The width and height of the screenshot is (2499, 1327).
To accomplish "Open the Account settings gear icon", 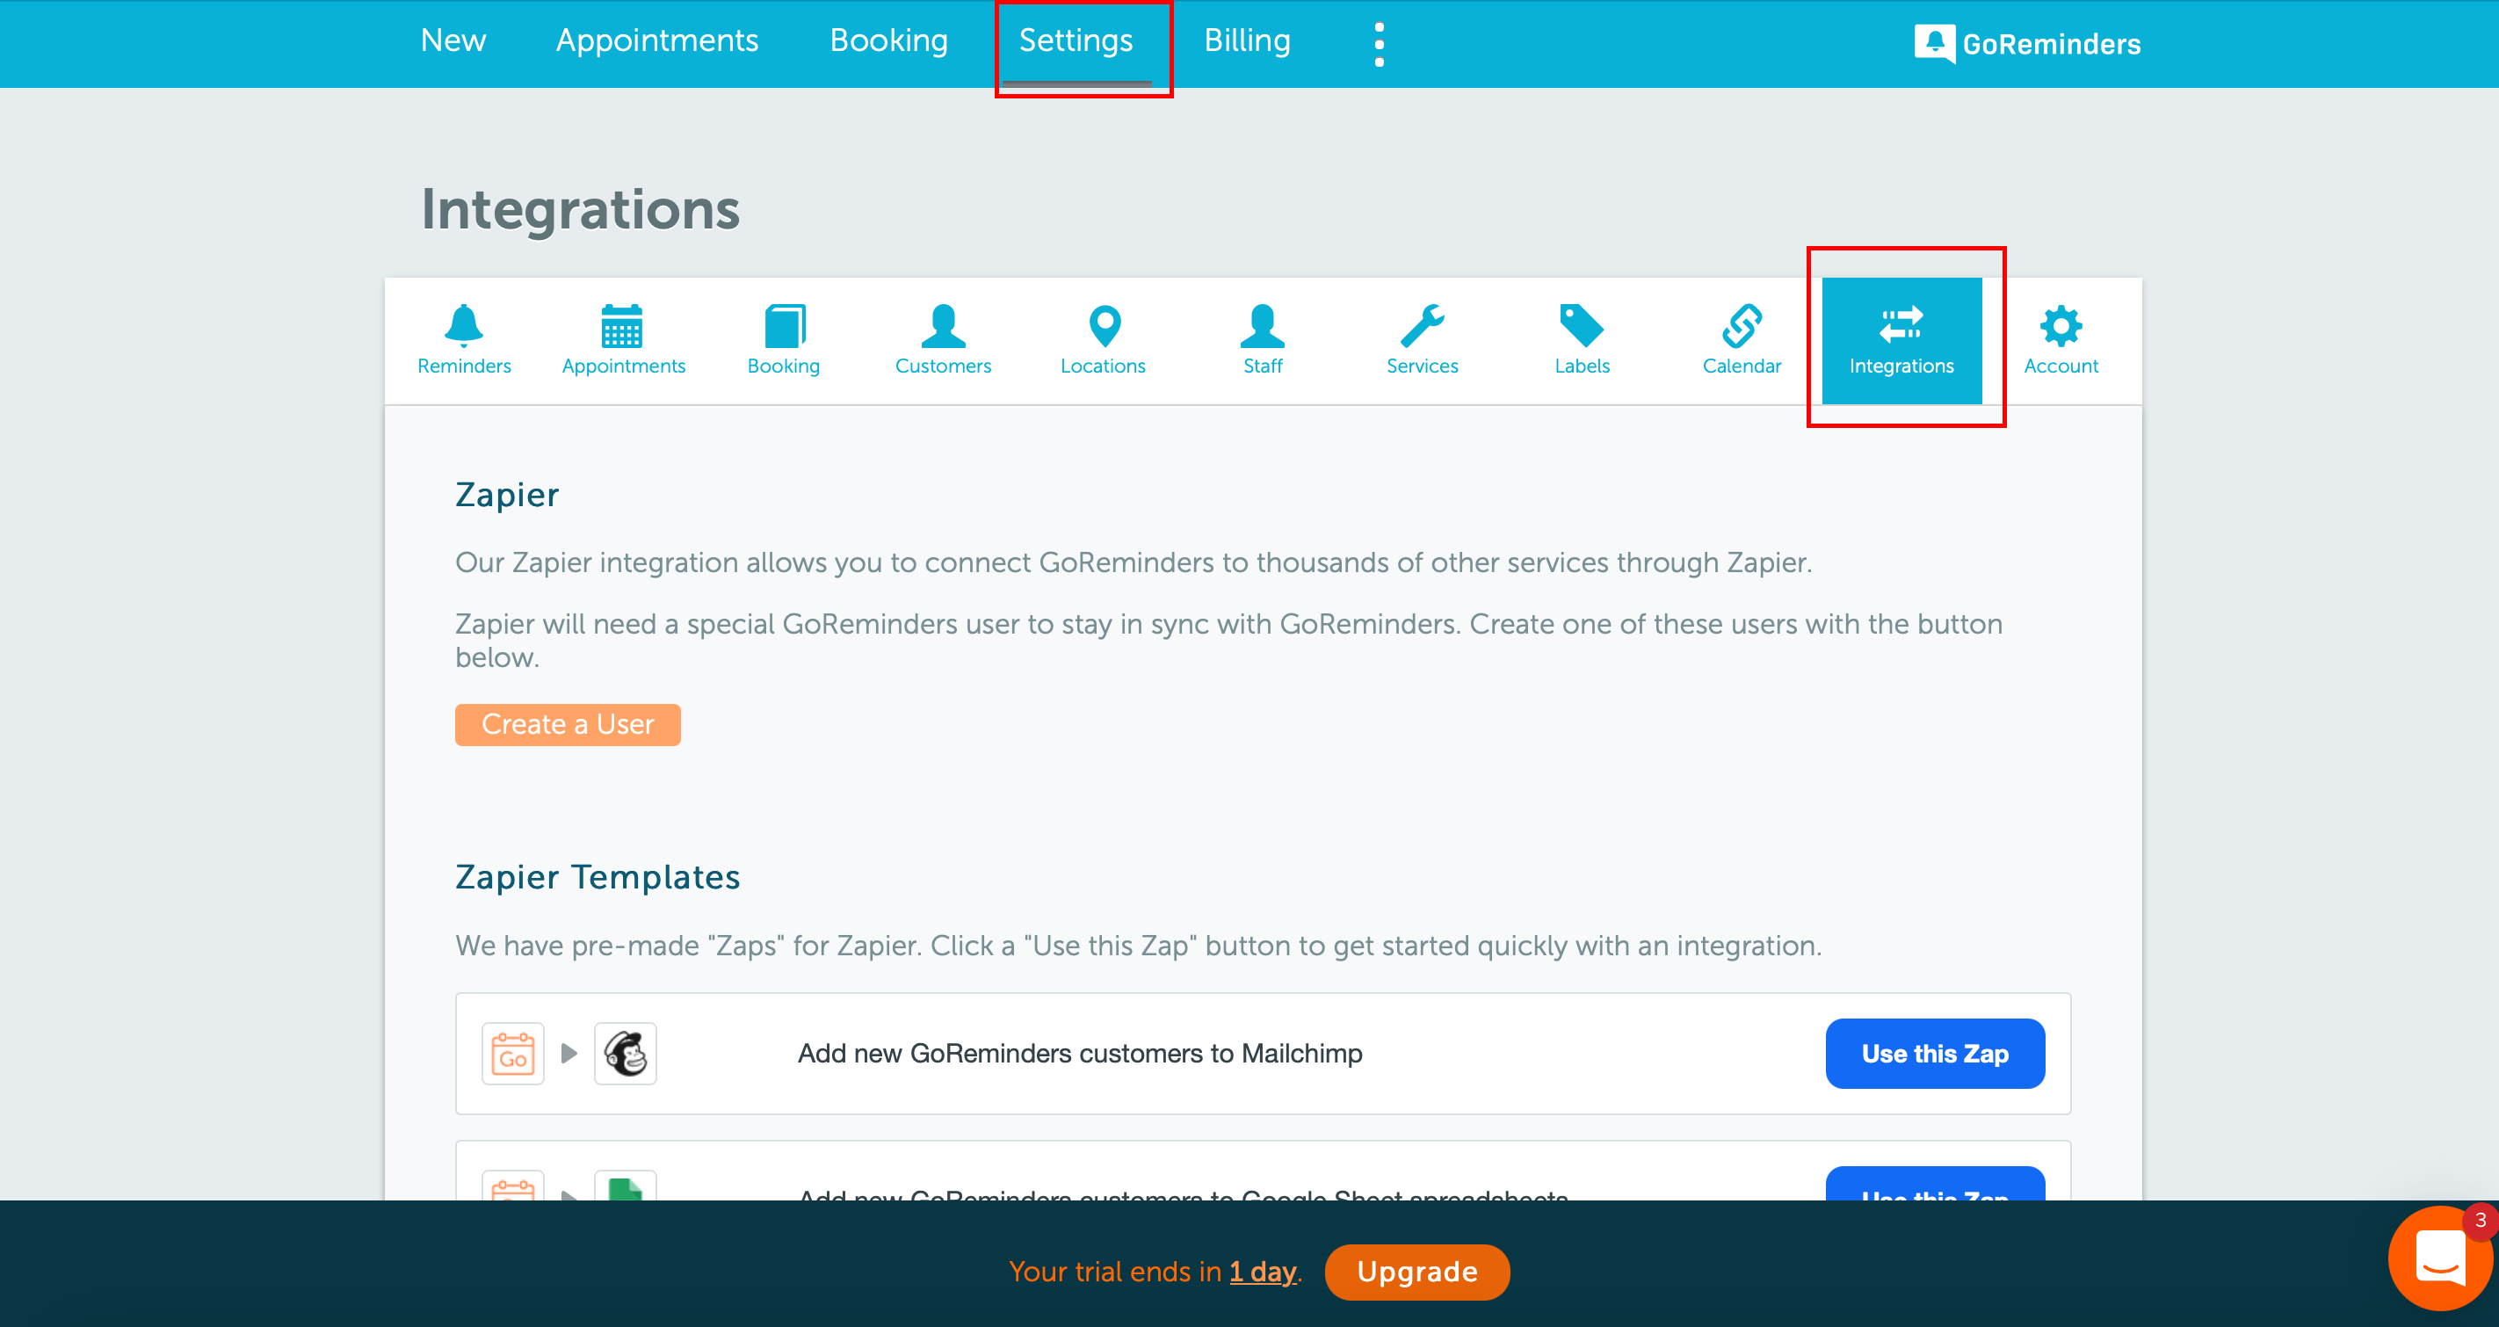I will click(x=2061, y=325).
